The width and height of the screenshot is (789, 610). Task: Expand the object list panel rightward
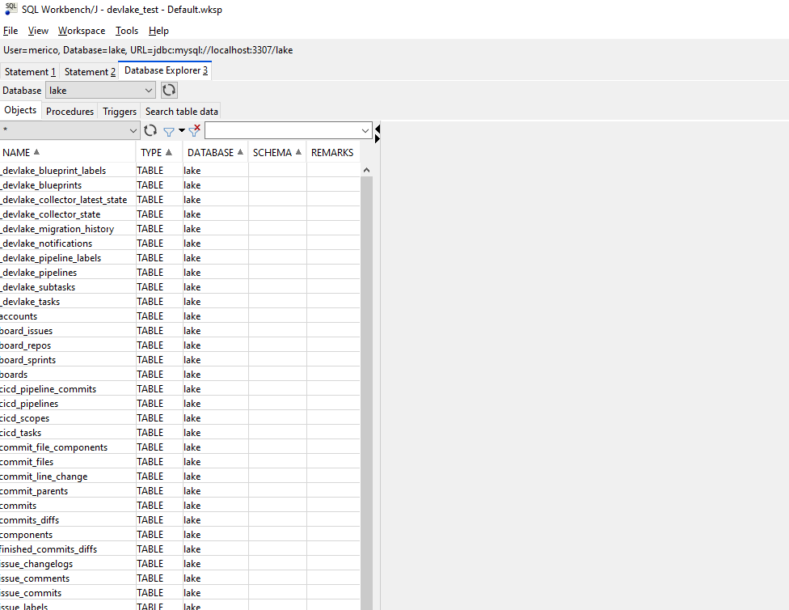[x=378, y=138]
